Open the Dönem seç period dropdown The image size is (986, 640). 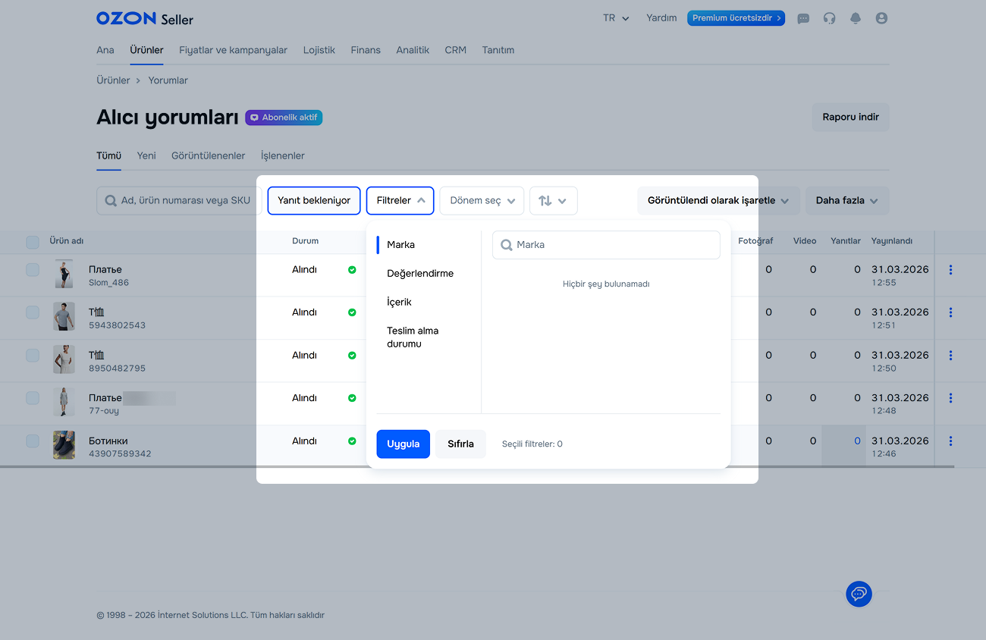(482, 201)
